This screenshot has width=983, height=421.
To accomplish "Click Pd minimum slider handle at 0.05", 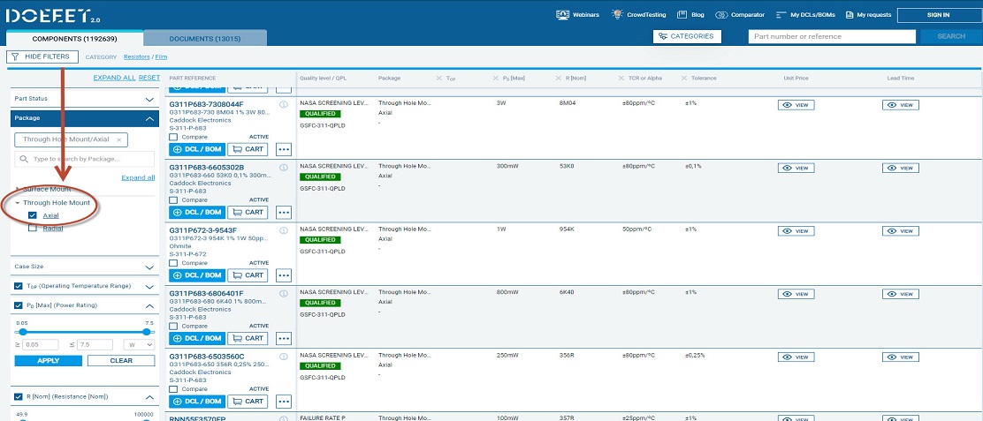I will point(23,332).
